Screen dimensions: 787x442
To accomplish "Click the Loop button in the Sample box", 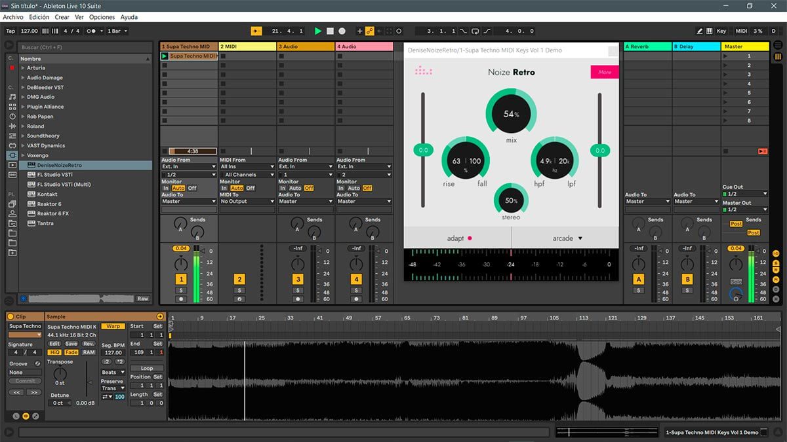I will point(147,368).
